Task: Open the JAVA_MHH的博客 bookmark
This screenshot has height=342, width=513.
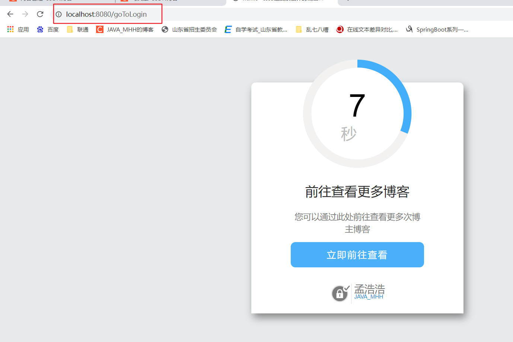Action: tap(126, 29)
